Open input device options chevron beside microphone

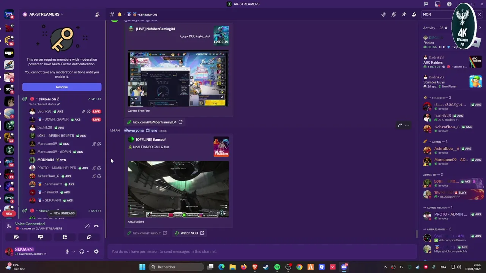74,251
